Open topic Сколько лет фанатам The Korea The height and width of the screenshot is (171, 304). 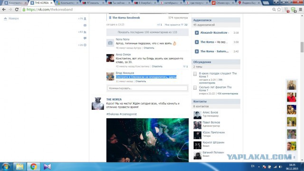point(215,89)
